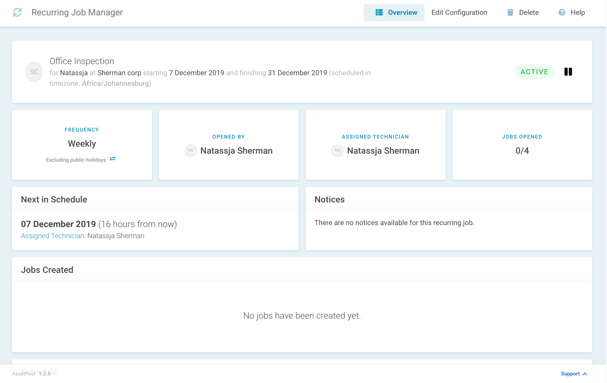Click the question mark Help icon
Image resolution: width=607 pixels, height=383 pixels.
click(562, 12)
